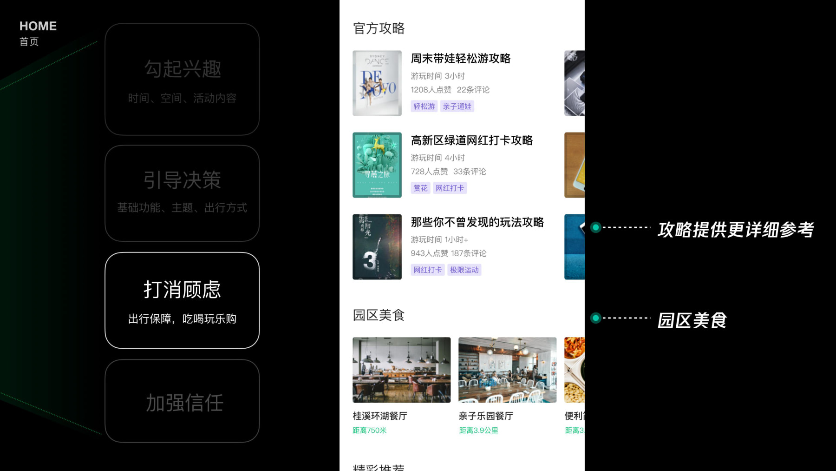The width and height of the screenshot is (836, 471).
Task: Click the green annotation dot beside 园区美食
Action: (x=595, y=319)
